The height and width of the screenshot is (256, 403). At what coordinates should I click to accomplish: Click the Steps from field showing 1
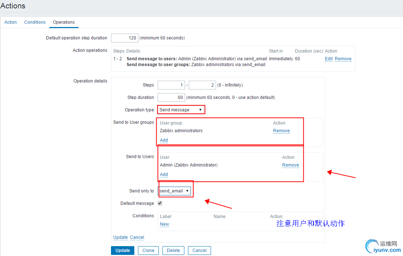click(171, 85)
